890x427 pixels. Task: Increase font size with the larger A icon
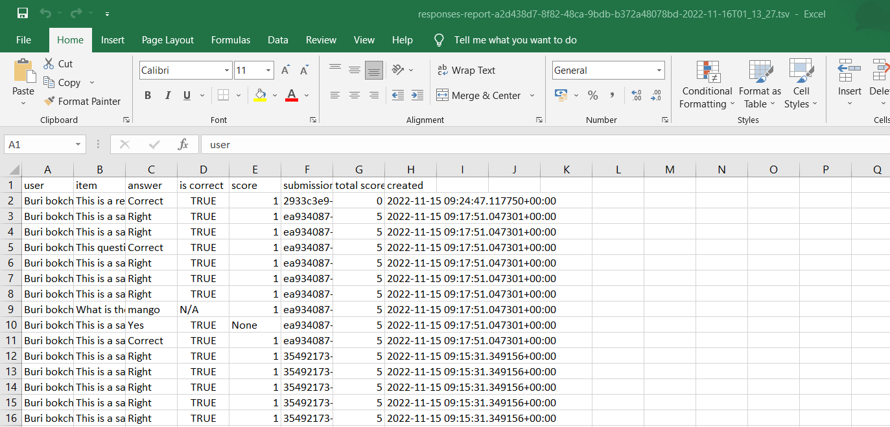point(285,71)
